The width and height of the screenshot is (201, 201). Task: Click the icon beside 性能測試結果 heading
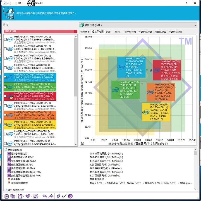6,150
